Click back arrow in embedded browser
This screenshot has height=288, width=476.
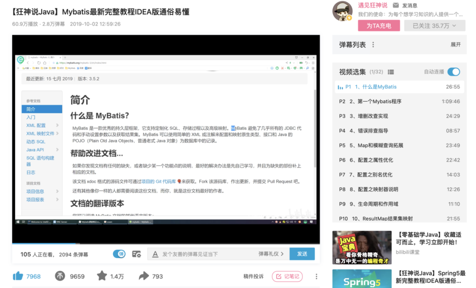tap(28, 63)
